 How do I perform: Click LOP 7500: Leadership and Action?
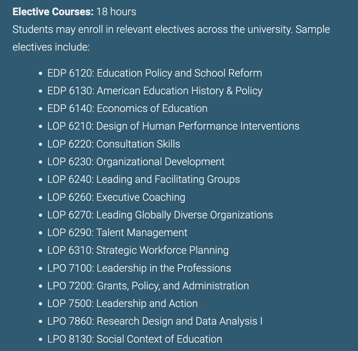pyautogui.click(x=122, y=303)
